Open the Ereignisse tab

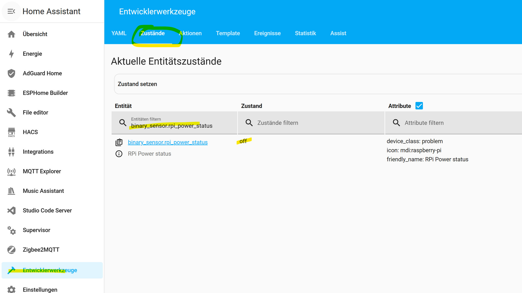[267, 33]
